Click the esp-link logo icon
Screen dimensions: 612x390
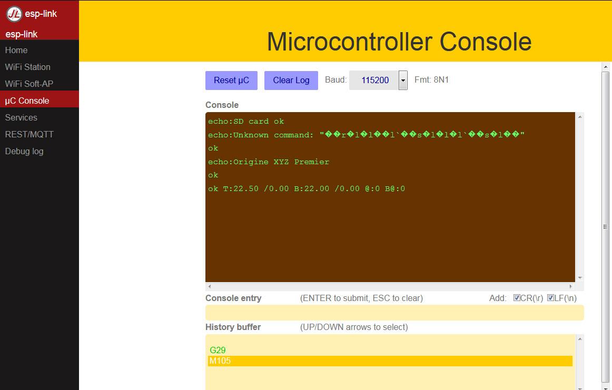pos(14,14)
